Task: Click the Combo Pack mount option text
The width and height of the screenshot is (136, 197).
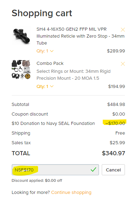Action: (x=73, y=75)
